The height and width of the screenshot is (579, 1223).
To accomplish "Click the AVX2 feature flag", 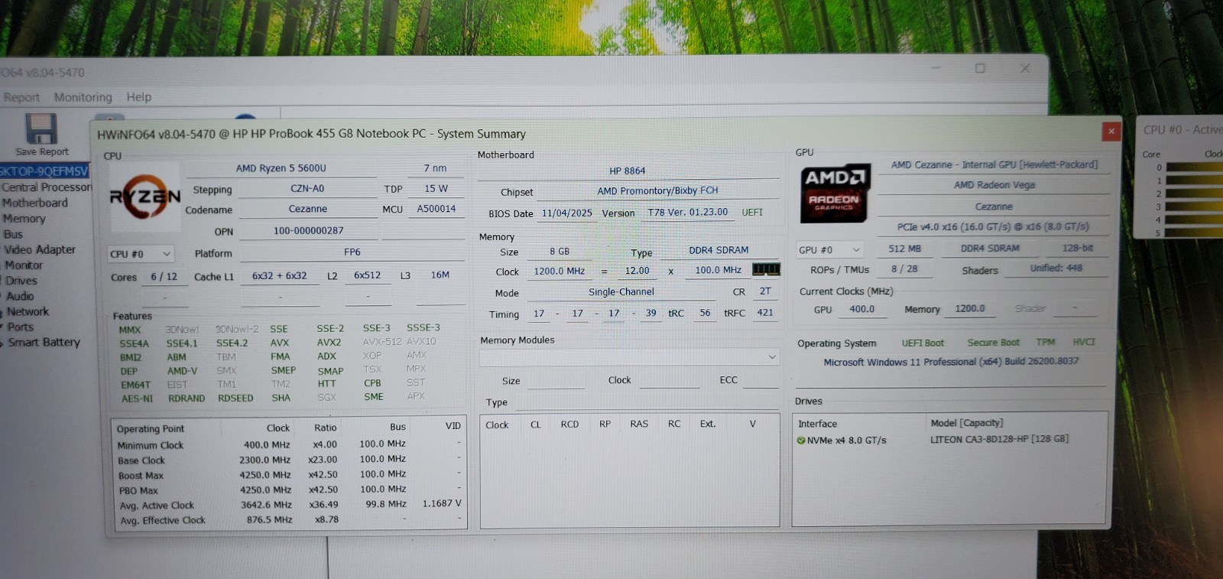I will 329,343.
